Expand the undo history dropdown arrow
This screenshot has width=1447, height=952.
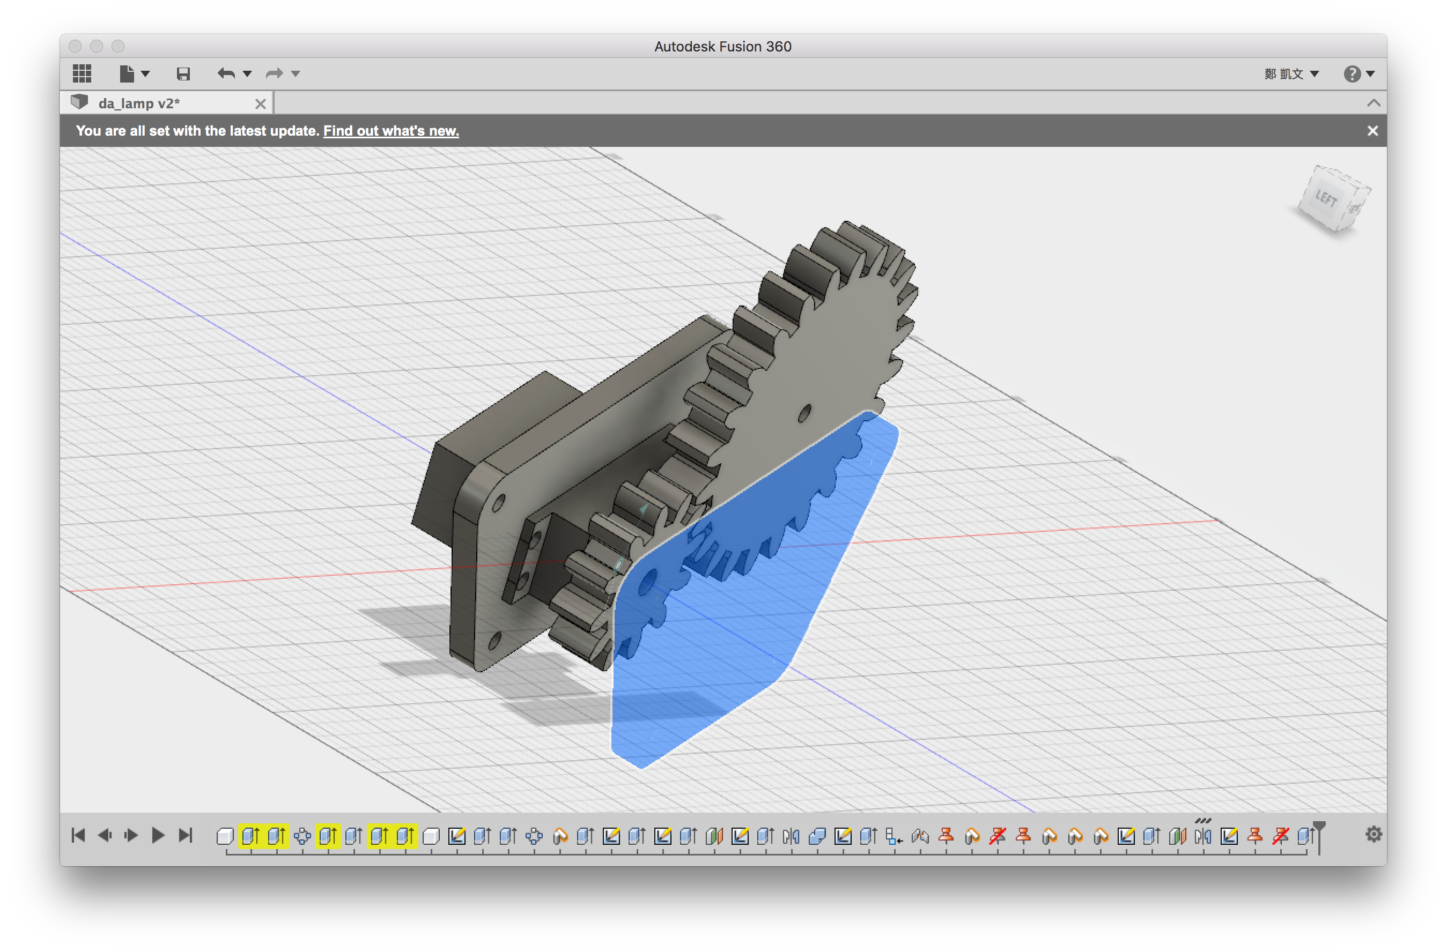click(x=247, y=73)
